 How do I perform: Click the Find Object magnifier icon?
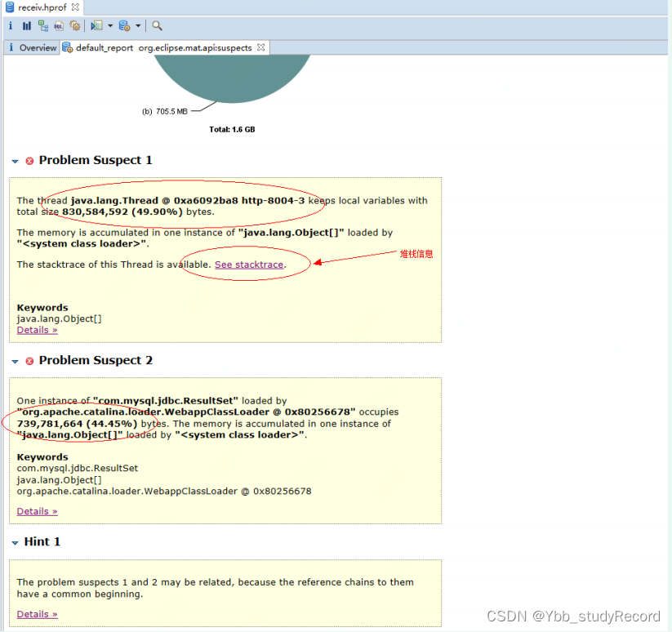[157, 25]
